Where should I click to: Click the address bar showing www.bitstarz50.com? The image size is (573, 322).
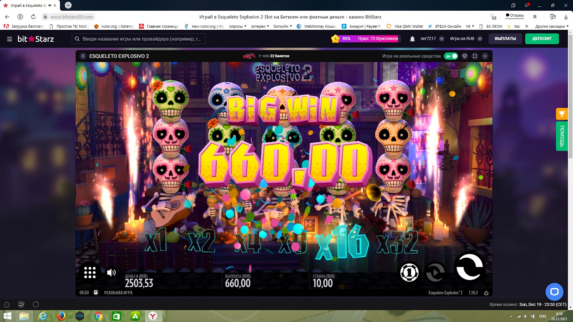[x=72, y=17]
